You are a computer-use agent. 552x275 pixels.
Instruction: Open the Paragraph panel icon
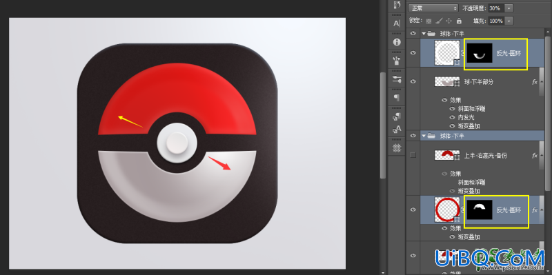[397, 97]
